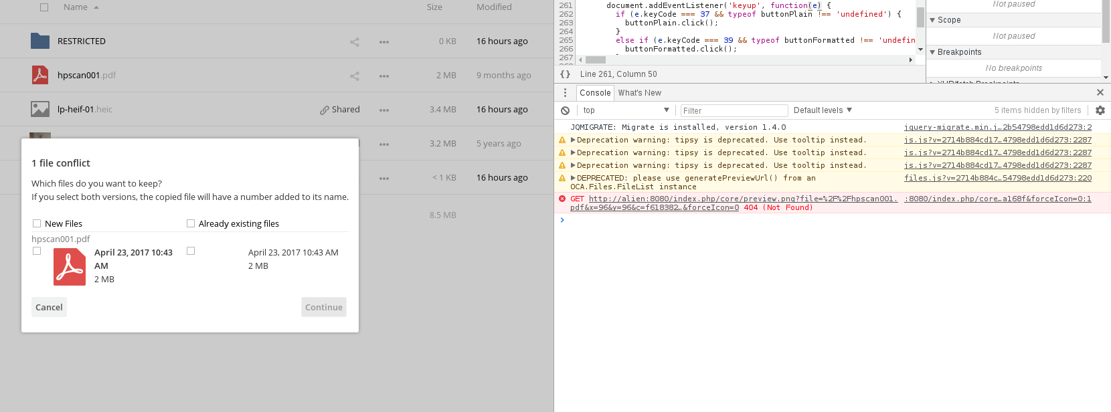Click the lp-heif-01.heic image file icon
1111x412 pixels.
pos(40,109)
